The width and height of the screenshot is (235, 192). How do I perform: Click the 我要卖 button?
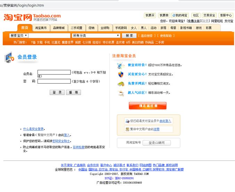[x=164, y=15]
